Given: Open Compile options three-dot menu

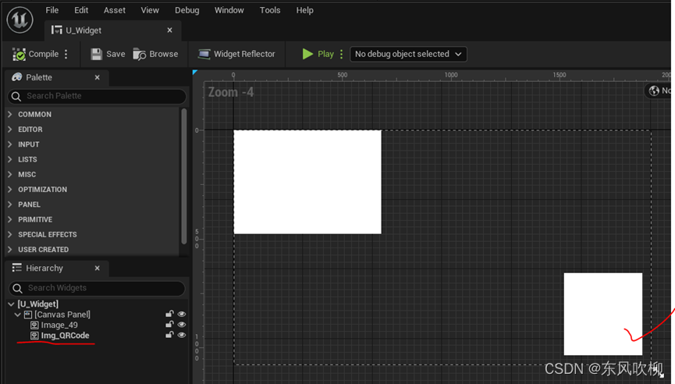Looking at the screenshot, I should [x=66, y=54].
